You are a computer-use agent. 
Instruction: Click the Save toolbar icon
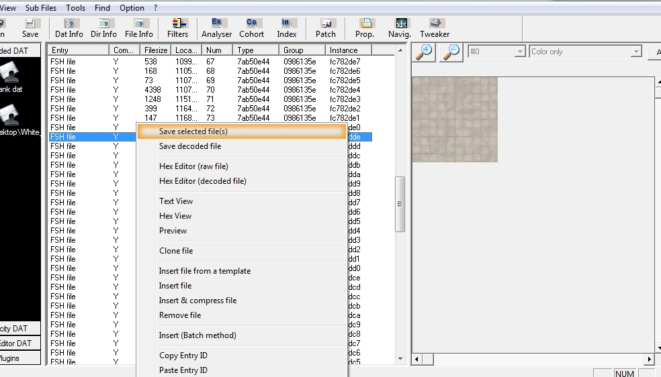pos(30,28)
